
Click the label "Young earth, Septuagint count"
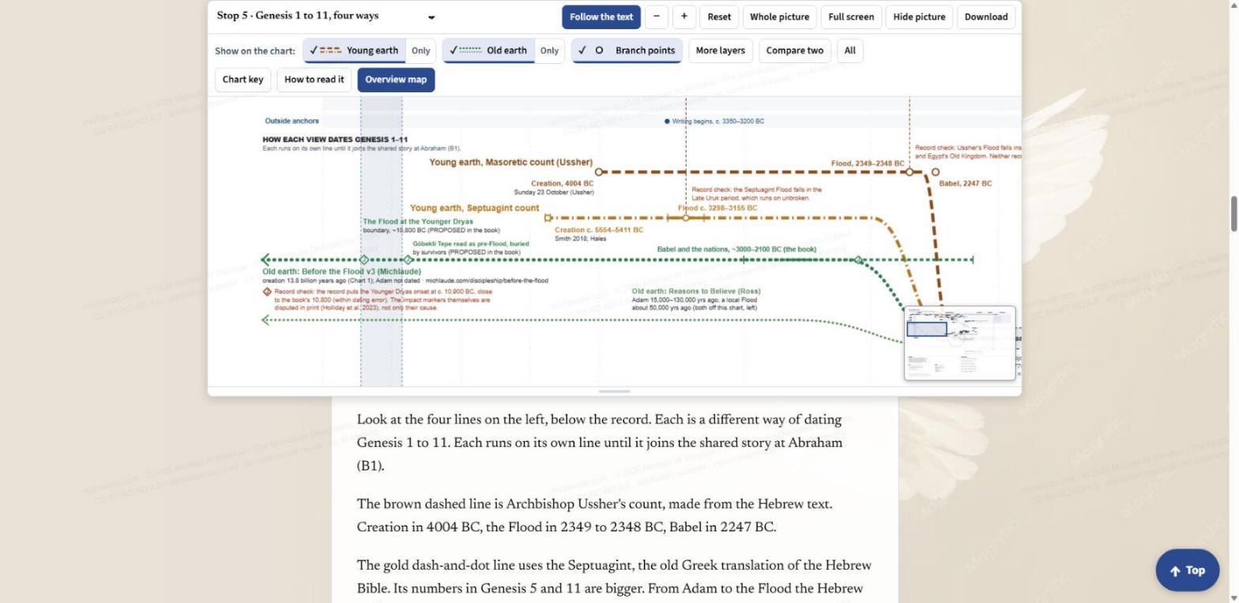[x=475, y=208]
